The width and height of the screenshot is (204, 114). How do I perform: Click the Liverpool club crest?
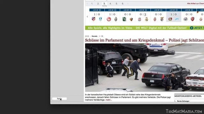140,19
